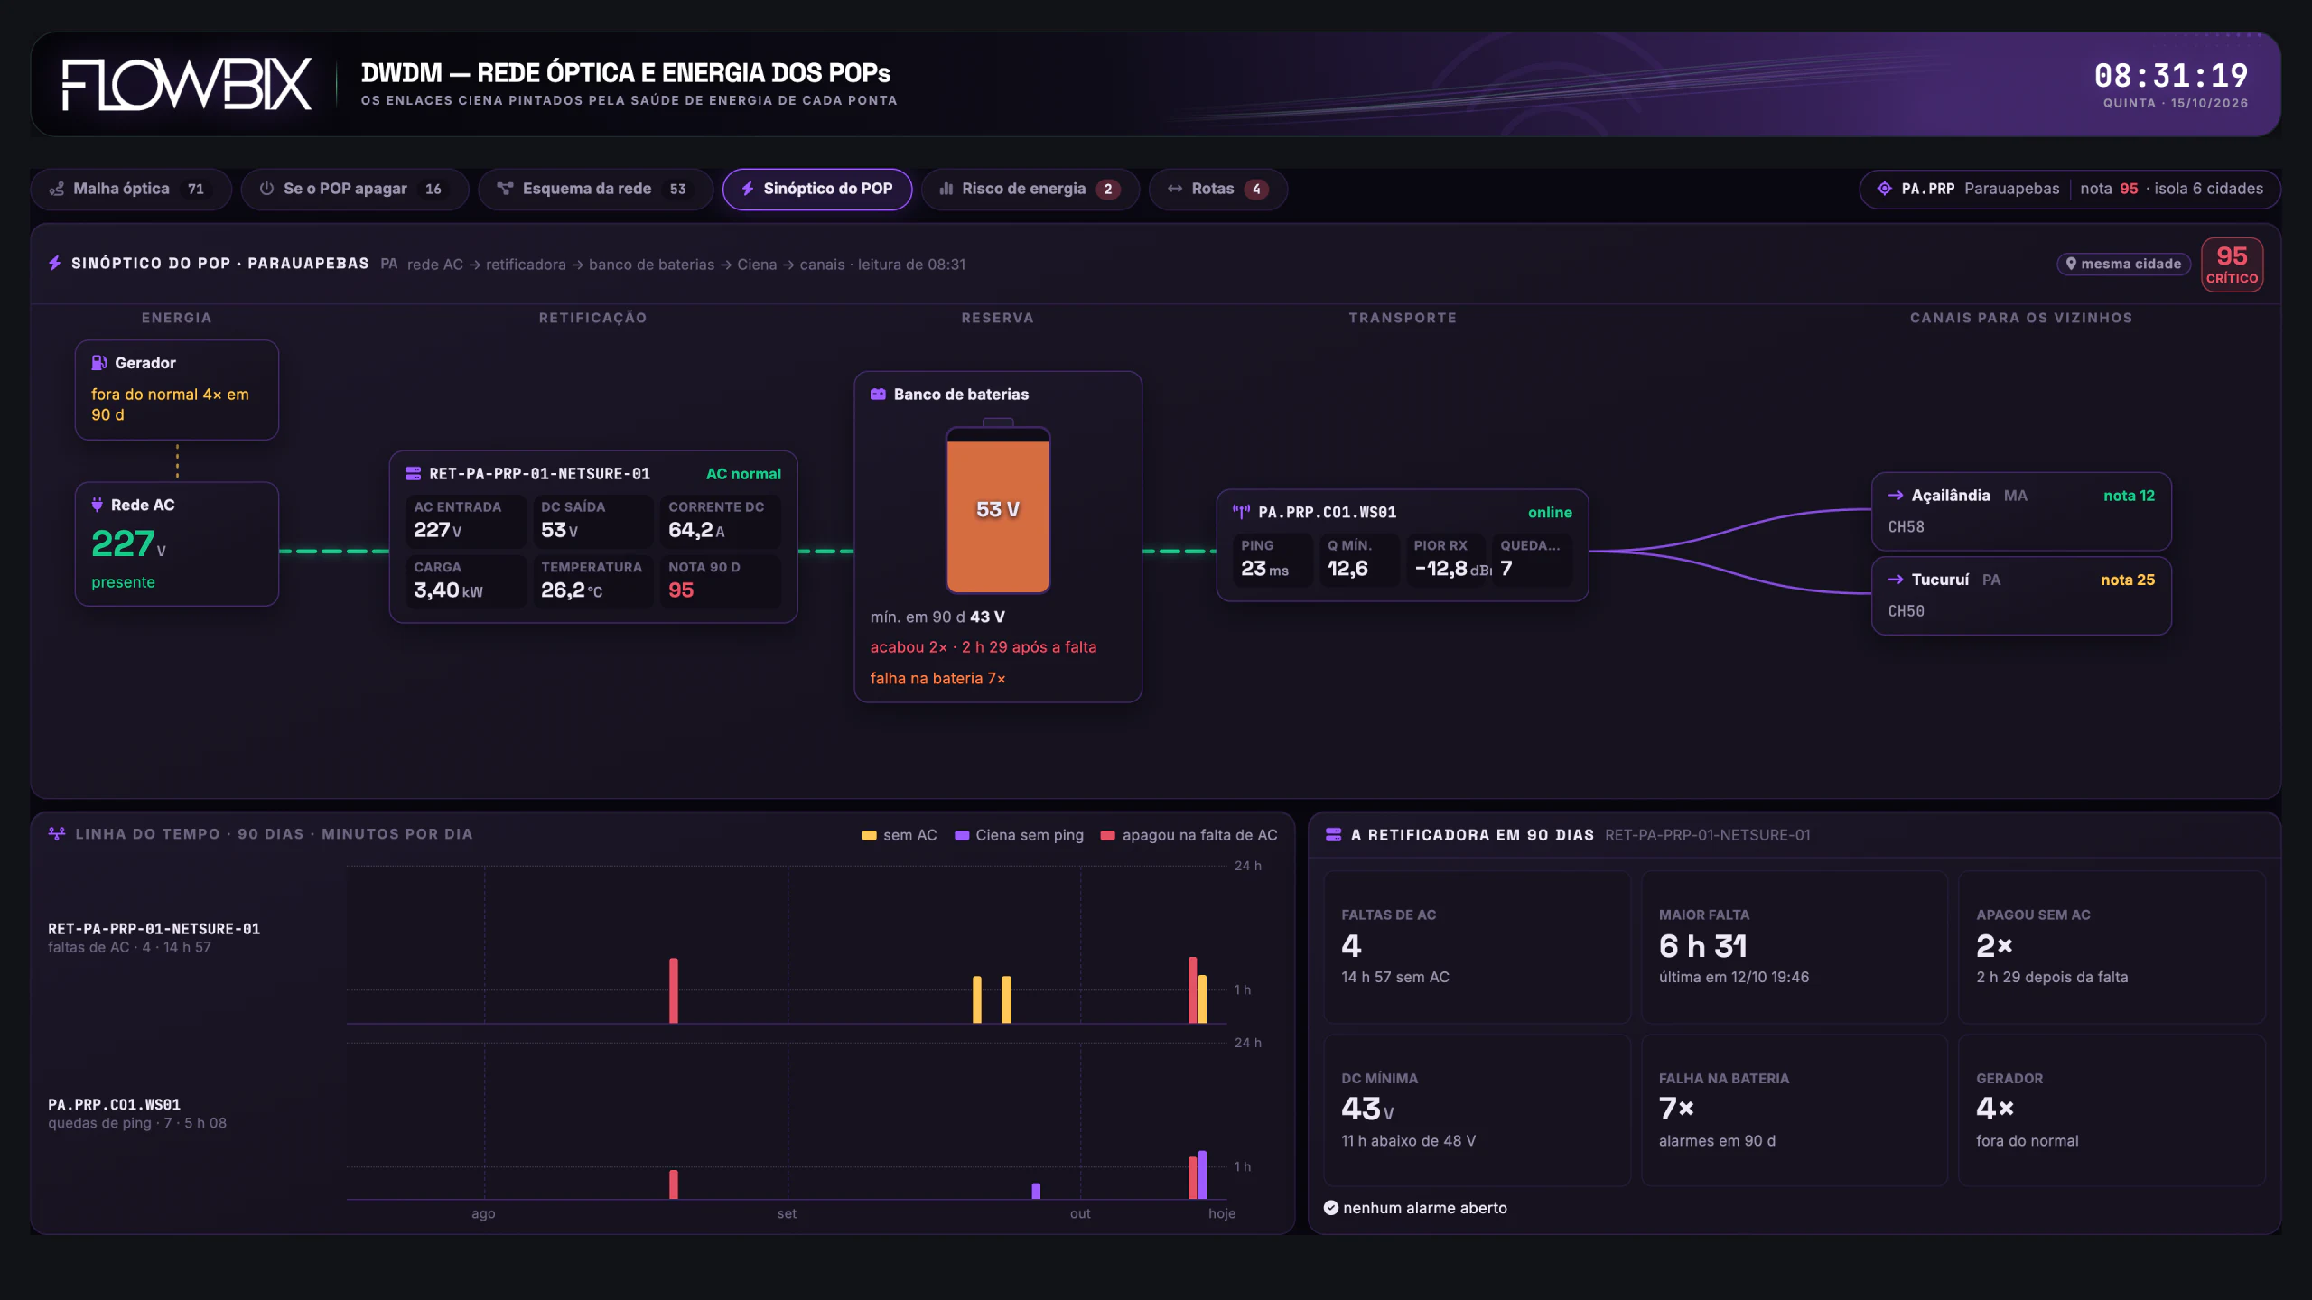Click the purple bar in PA.PRP.C01.WS01 timeline near out
Image resolution: width=2312 pixels, height=1300 pixels.
[1036, 1192]
